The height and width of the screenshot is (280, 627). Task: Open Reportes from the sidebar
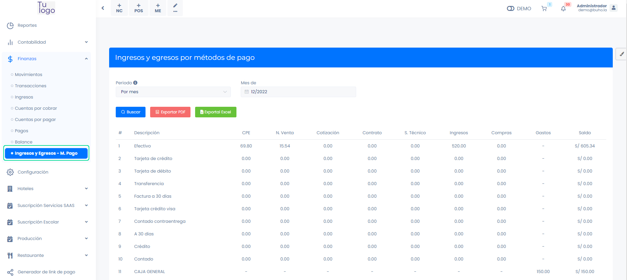27,25
